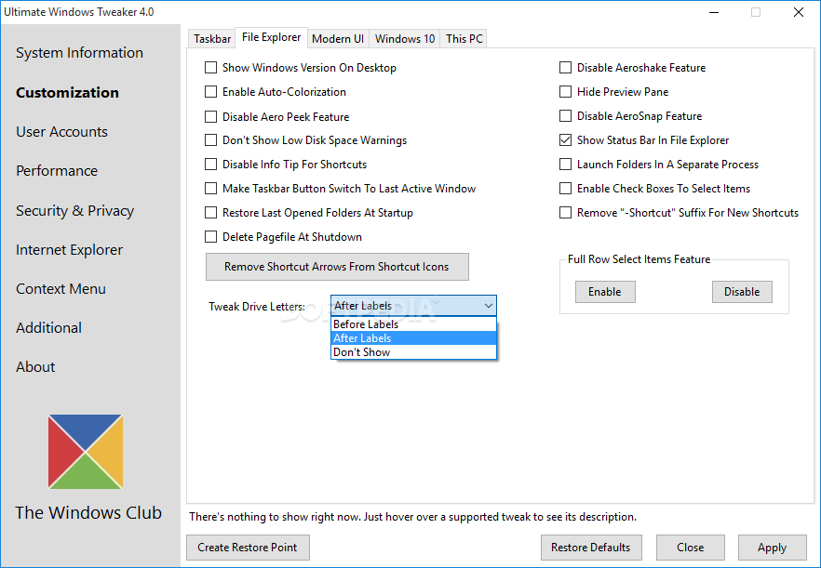Click Restore Defaults button
The image size is (821, 568).
(x=591, y=548)
